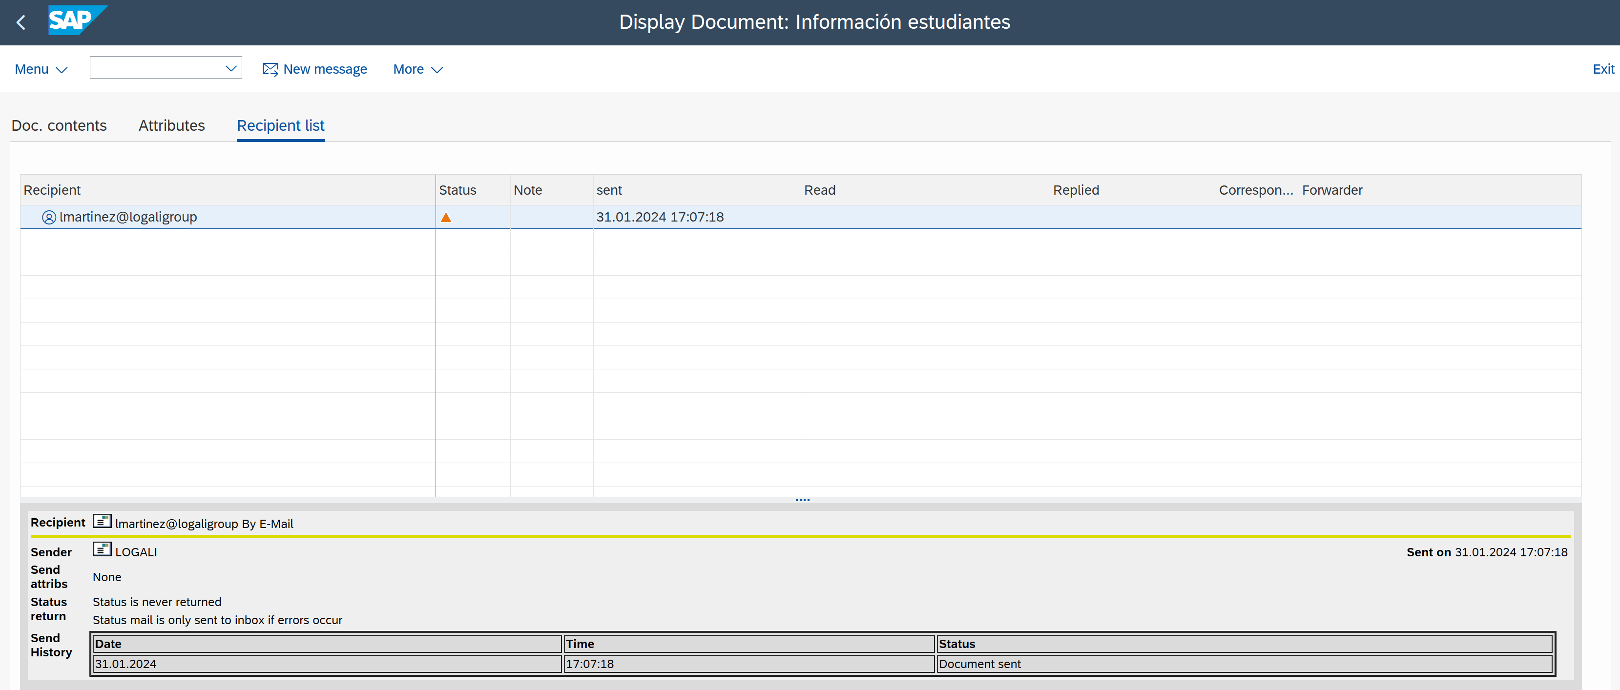The height and width of the screenshot is (690, 1620).
Task: Click the Status column header
Action: click(457, 190)
